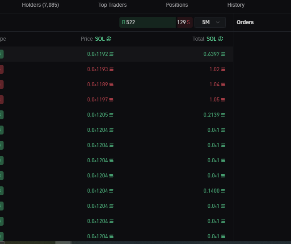Filter by buys using B 522 bar
The height and width of the screenshot is (244, 291).
coord(148,22)
